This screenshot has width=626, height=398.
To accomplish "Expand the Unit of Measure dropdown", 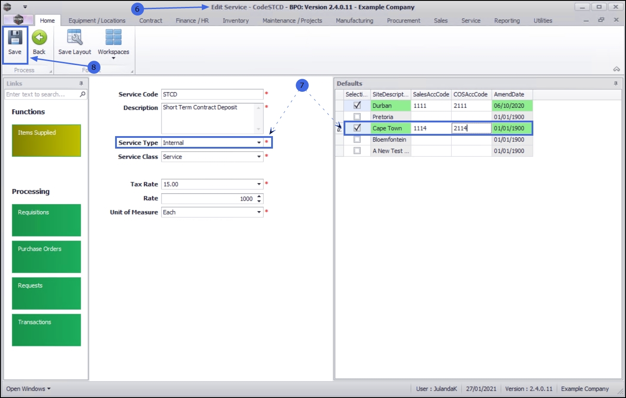I will click(x=259, y=212).
